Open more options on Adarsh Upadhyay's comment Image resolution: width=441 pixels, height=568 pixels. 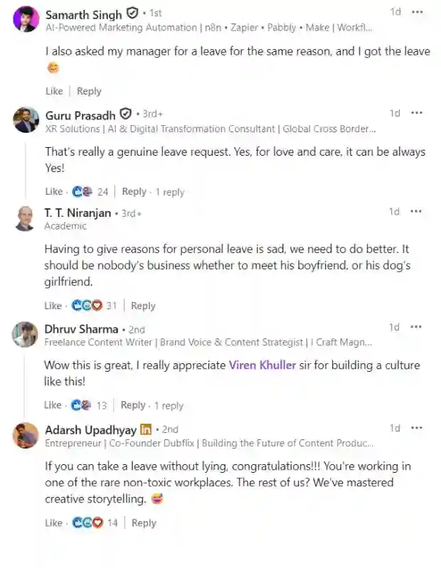[418, 428]
